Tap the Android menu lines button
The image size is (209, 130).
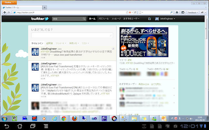coord(46,126)
